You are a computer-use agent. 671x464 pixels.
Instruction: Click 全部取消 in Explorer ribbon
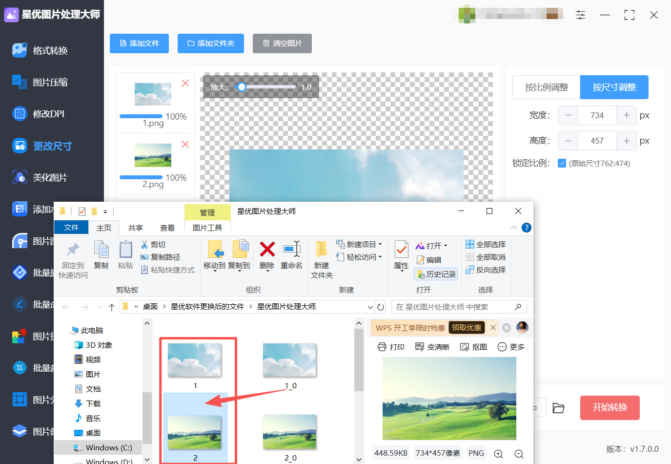click(x=486, y=257)
